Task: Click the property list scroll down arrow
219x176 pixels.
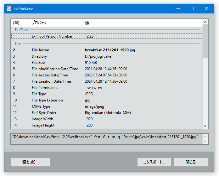Action: 205,126
